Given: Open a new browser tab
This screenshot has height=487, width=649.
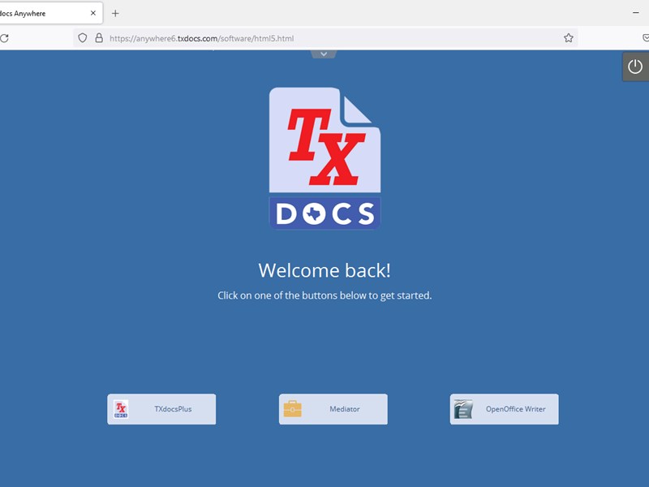Looking at the screenshot, I should click(x=115, y=13).
